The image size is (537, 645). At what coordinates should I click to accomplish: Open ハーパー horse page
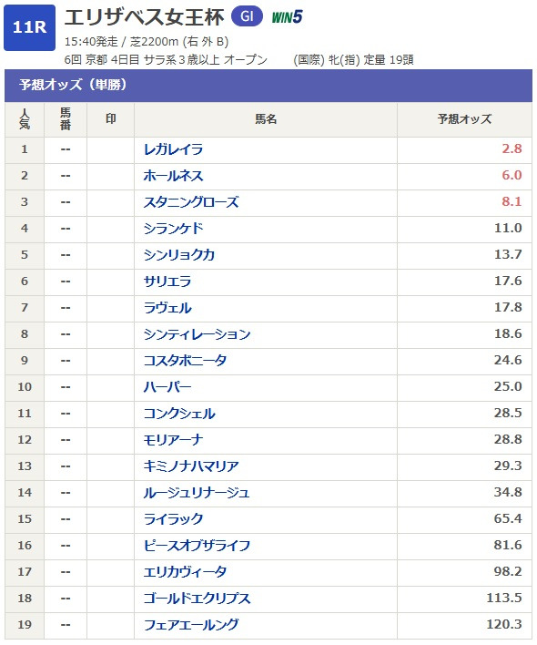[x=167, y=386]
